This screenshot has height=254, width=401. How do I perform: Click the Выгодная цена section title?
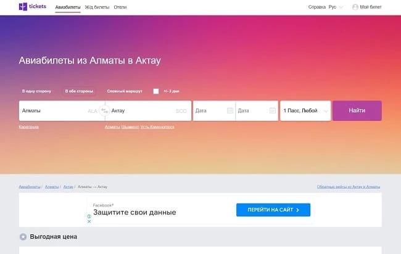tap(54, 237)
